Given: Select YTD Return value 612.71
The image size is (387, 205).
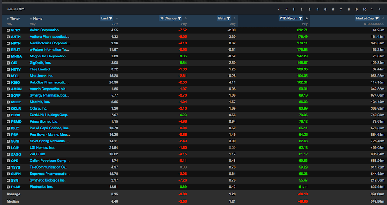Looking at the screenshot, I should [x=302, y=30].
